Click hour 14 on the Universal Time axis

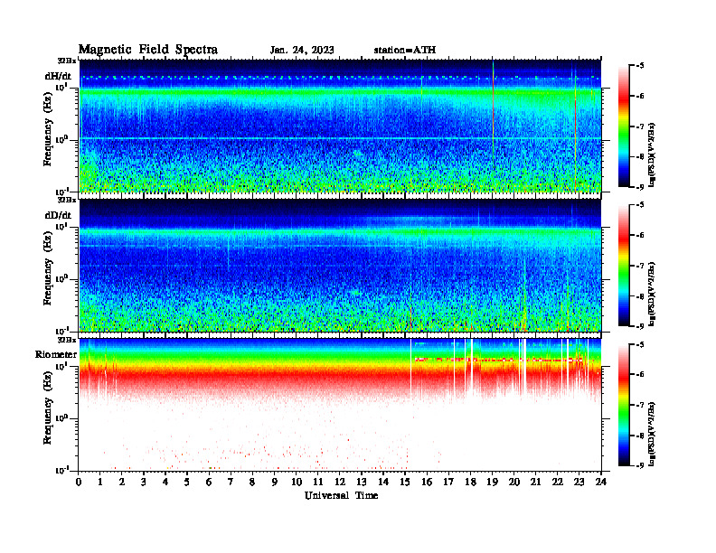pyautogui.click(x=383, y=482)
